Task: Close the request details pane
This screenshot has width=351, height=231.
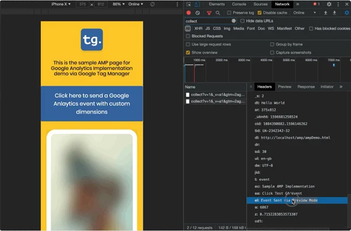Action: (251, 87)
